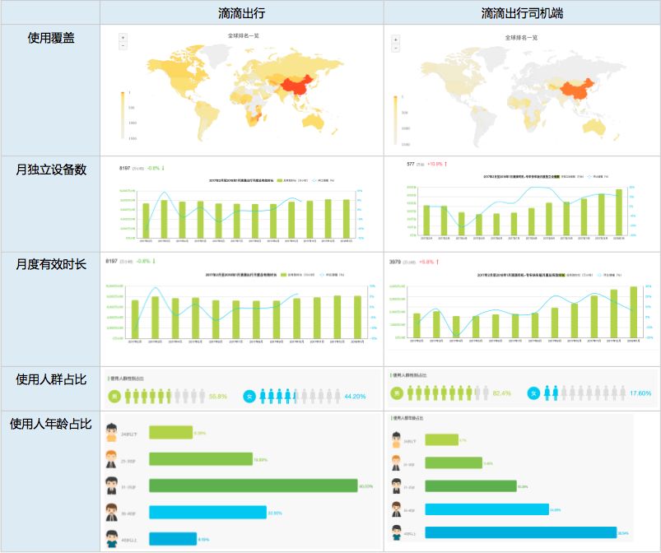The image size is (661, 553).
Task: Click the 使用人群占比 row label
Action: tap(51, 379)
